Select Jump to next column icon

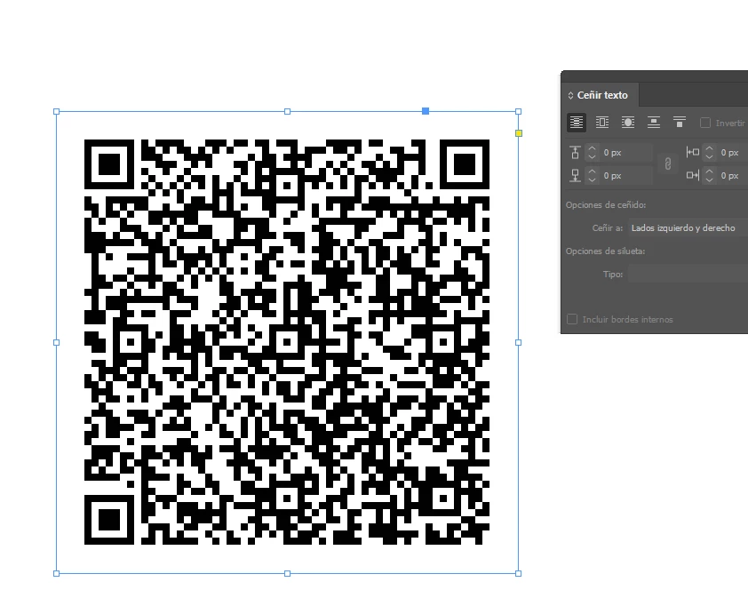coord(680,123)
